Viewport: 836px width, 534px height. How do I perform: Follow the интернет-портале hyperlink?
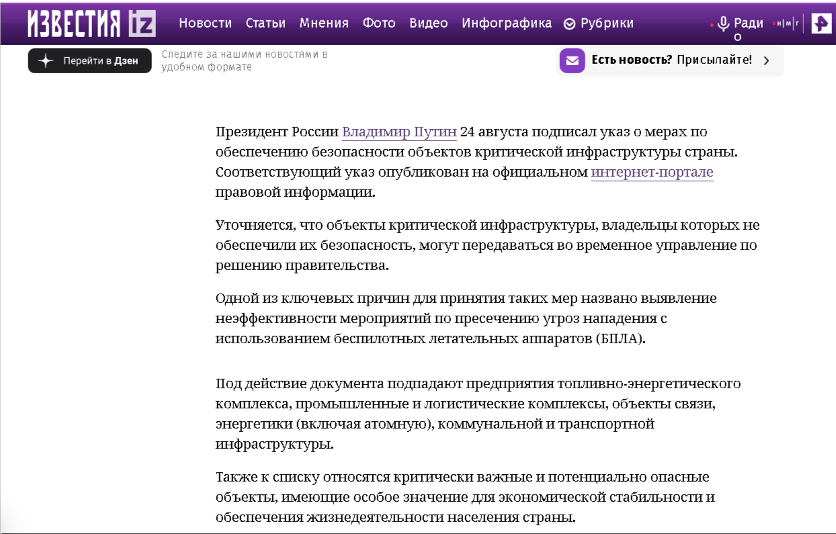click(x=652, y=173)
